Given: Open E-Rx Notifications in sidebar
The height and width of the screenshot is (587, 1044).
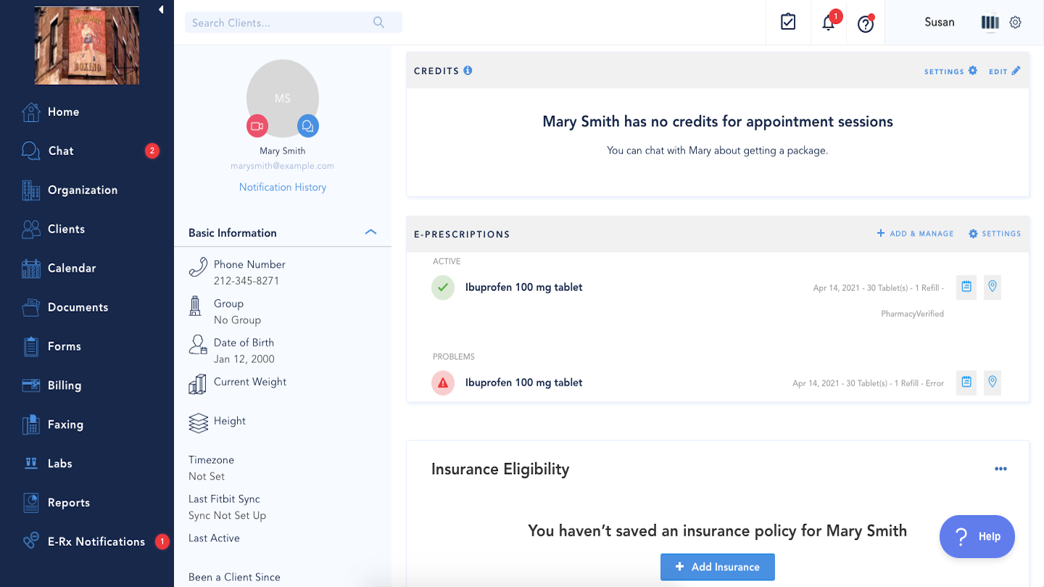Looking at the screenshot, I should [96, 541].
